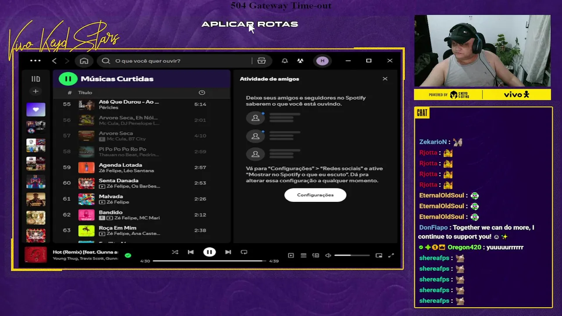This screenshot has width=562, height=316.
Task: Open the Spotify Home page
Action: point(84,61)
